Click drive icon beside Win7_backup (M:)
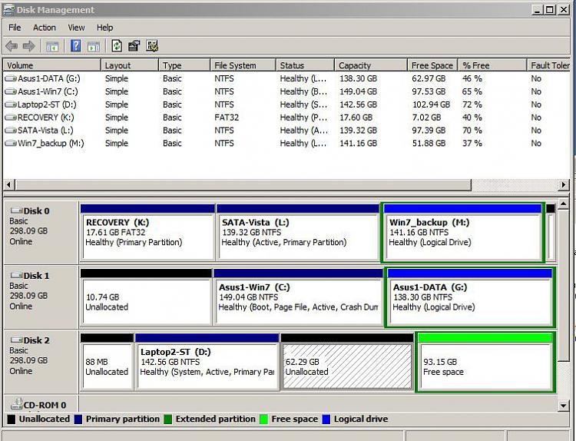576x441 pixels. coord(11,144)
